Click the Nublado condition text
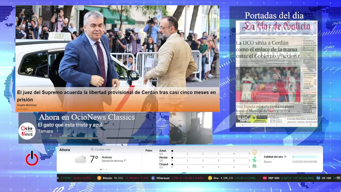The width and height of the screenshot is (341, 192). [x=107, y=157]
